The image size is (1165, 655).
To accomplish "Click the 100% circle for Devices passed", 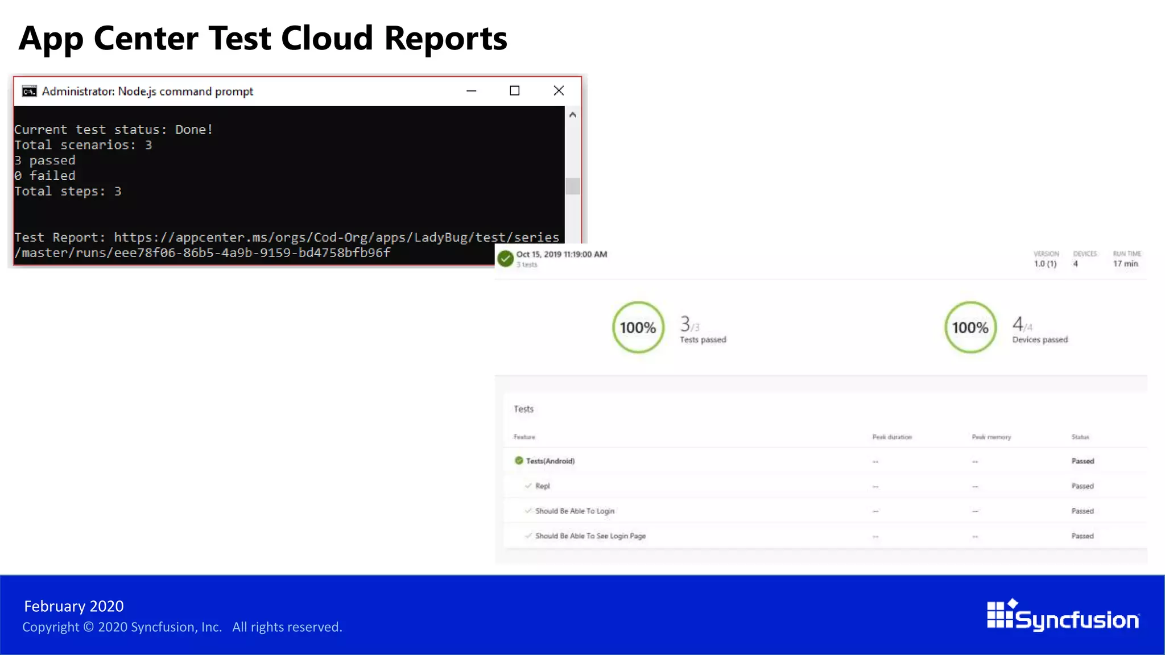I will (x=970, y=327).
